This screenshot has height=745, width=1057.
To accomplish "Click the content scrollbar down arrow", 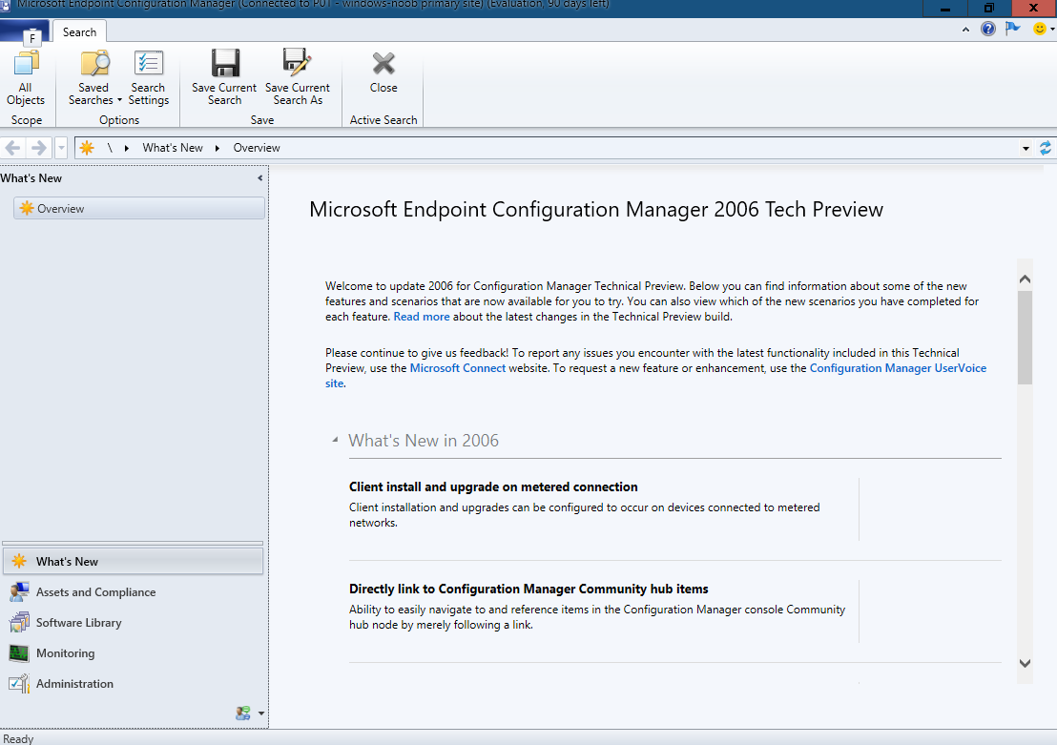I will (x=1026, y=663).
